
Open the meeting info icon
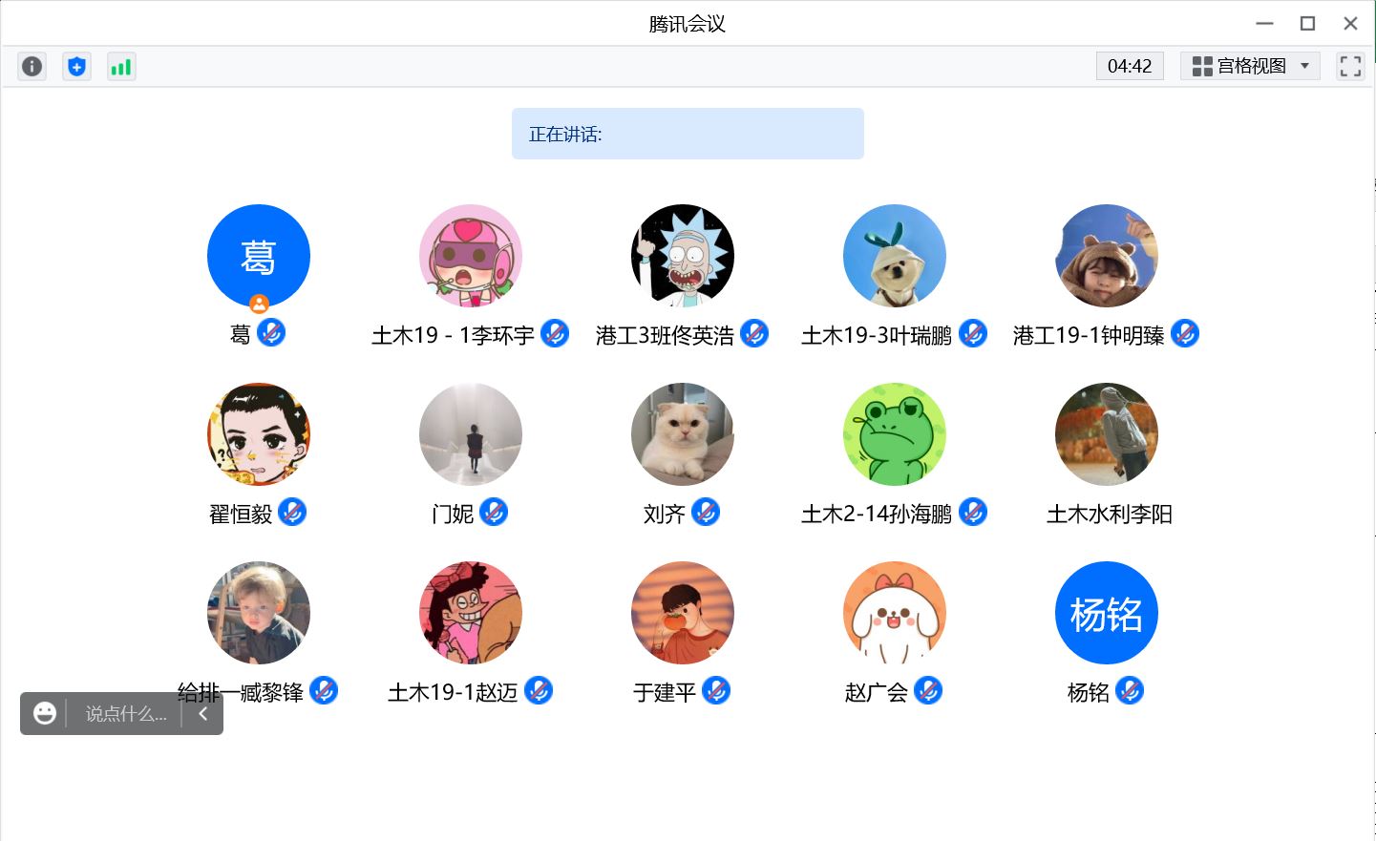pos(32,66)
